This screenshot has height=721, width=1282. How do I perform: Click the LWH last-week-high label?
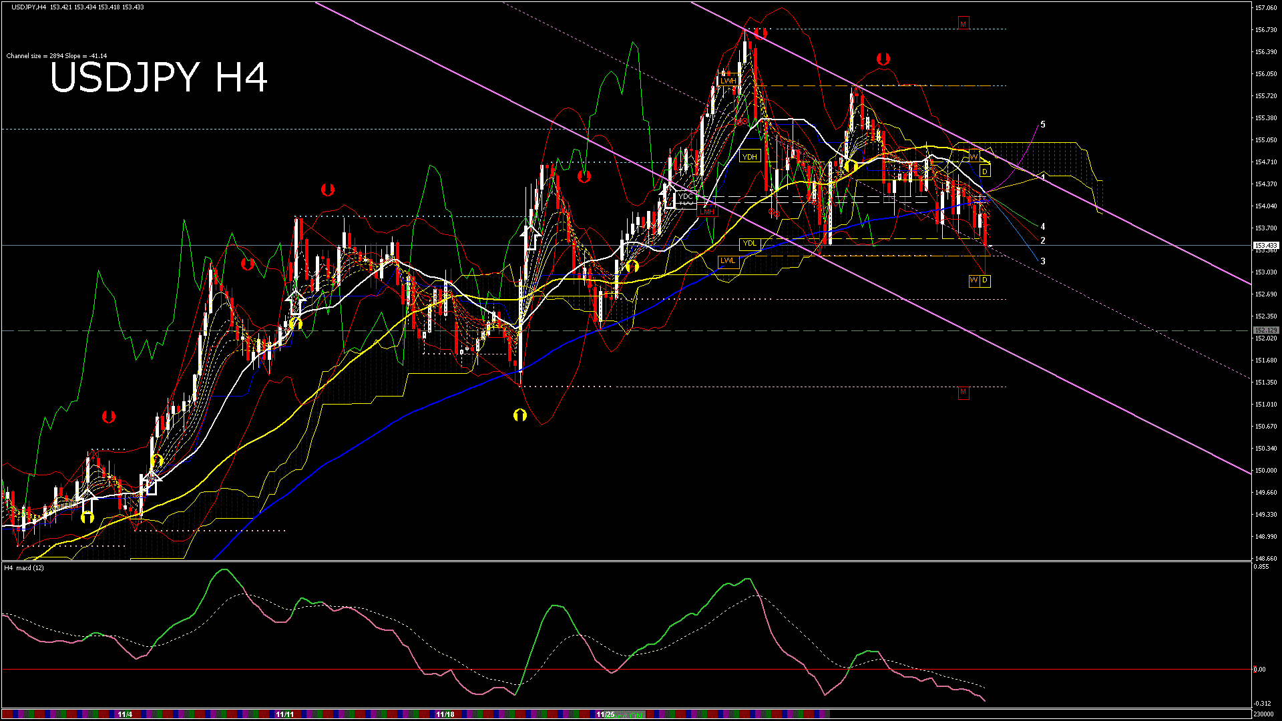728,81
